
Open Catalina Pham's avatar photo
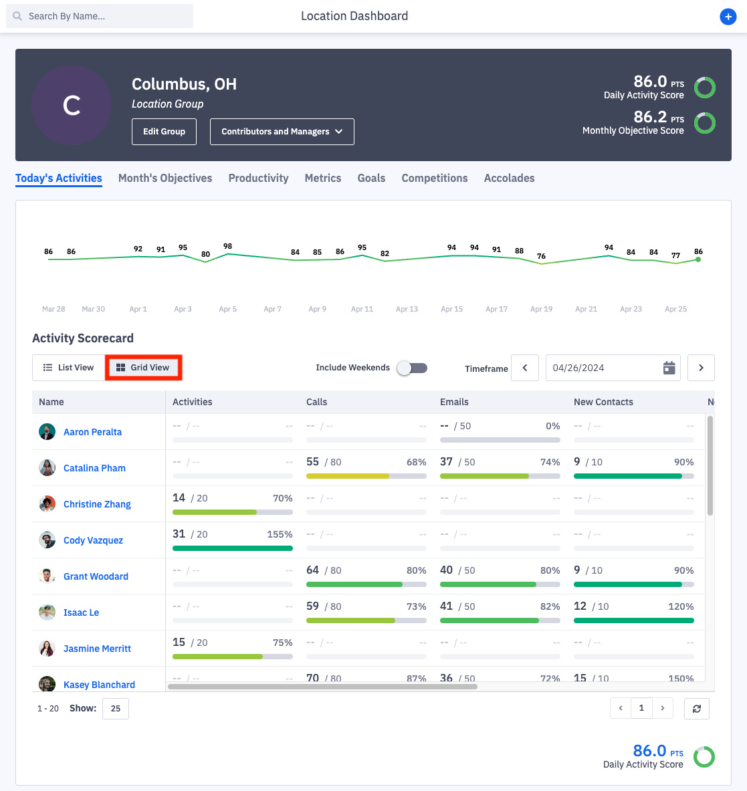pyautogui.click(x=47, y=467)
